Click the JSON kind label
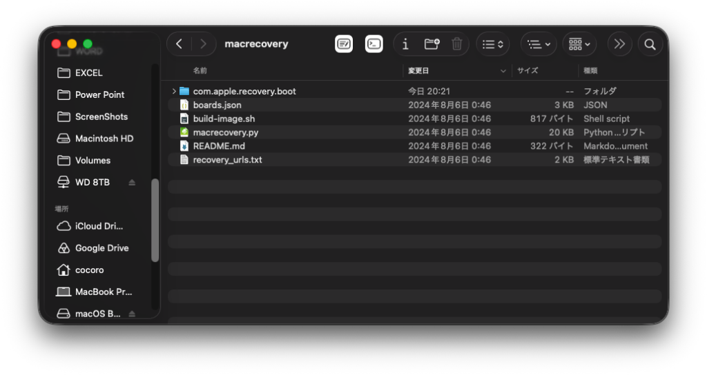This screenshot has width=707, height=375. pyautogui.click(x=595, y=105)
